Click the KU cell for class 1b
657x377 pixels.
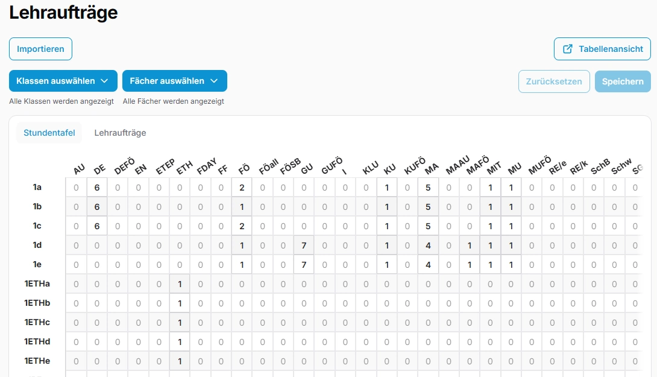[387, 207]
